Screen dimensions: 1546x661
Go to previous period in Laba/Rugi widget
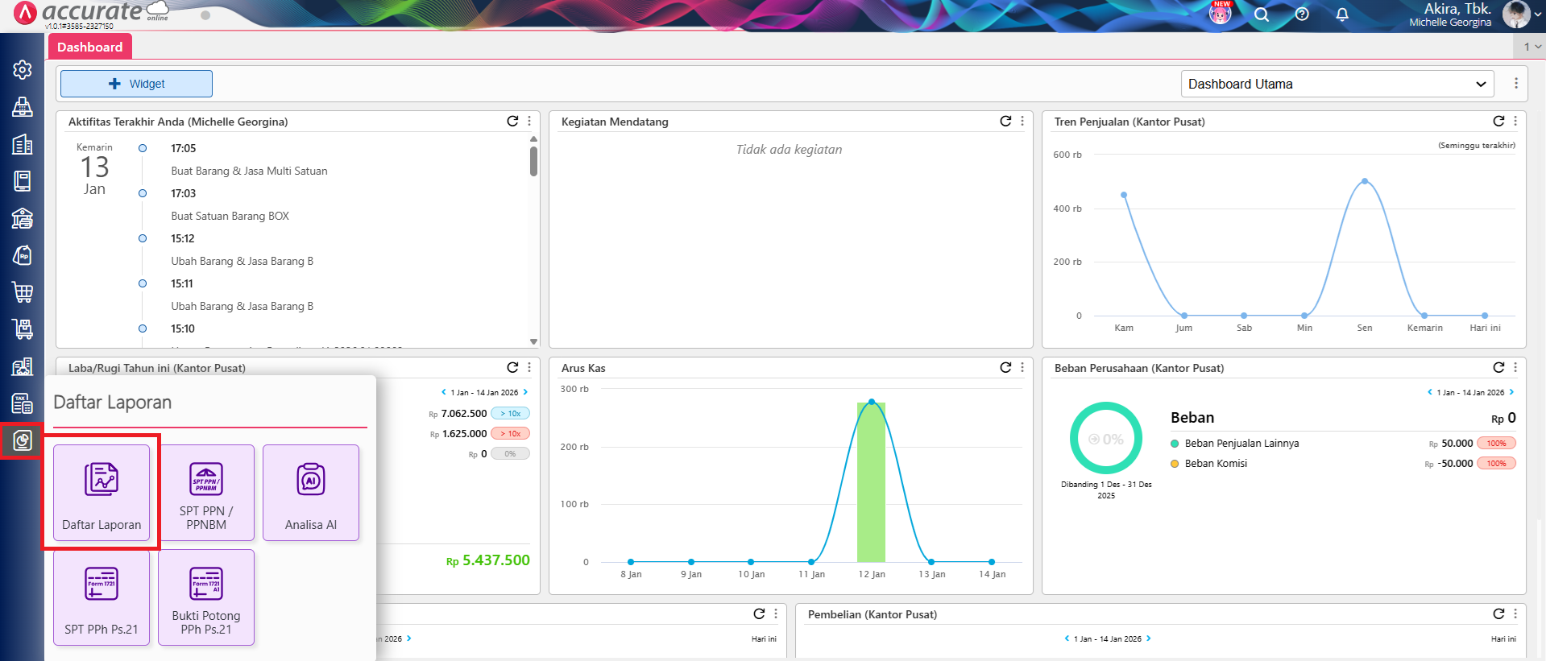(443, 392)
